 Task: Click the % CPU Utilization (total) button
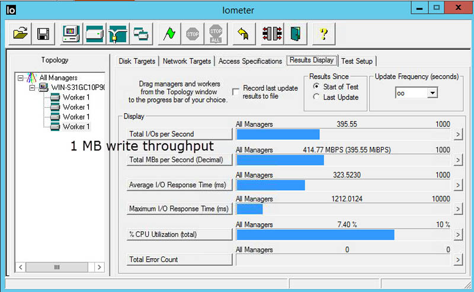pos(180,235)
